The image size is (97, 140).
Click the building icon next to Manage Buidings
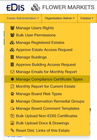pos(12,57)
